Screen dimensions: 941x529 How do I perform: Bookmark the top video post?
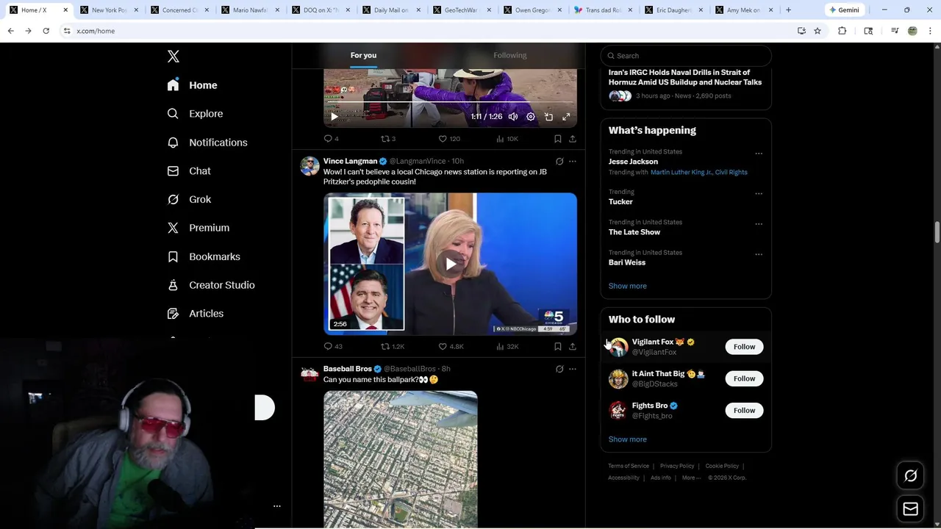[x=558, y=139]
